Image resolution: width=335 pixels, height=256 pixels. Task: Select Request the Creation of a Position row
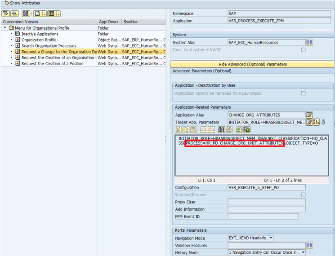(x=83, y=64)
